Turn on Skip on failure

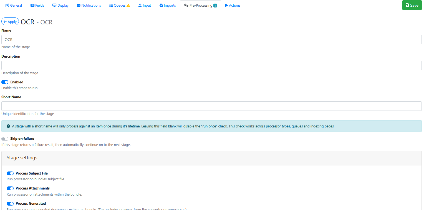tap(5, 139)
